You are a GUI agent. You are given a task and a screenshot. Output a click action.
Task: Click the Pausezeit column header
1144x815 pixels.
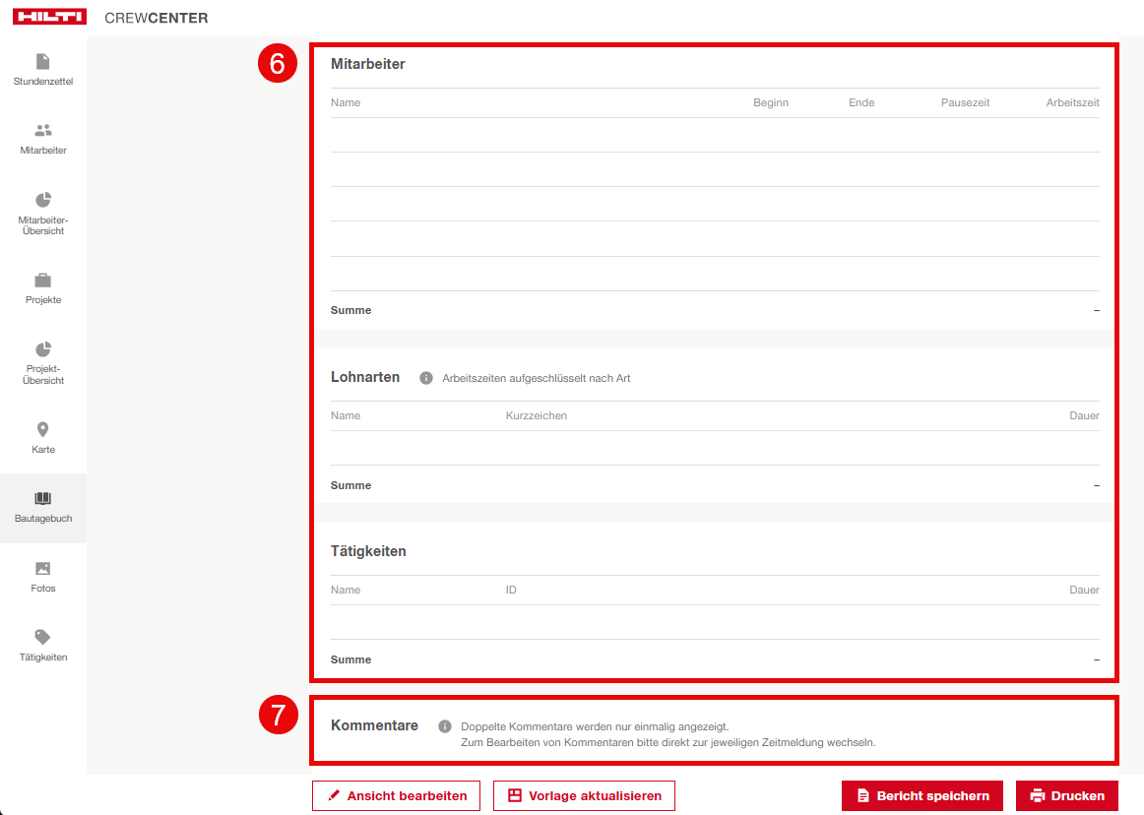pyautogui.click(x=965, y=103)
